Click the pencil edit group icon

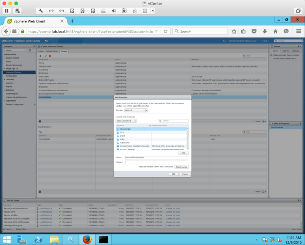click(45, 56)
